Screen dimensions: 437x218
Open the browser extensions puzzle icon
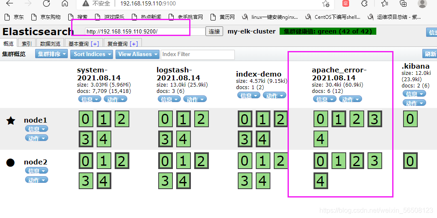point(364,4)
